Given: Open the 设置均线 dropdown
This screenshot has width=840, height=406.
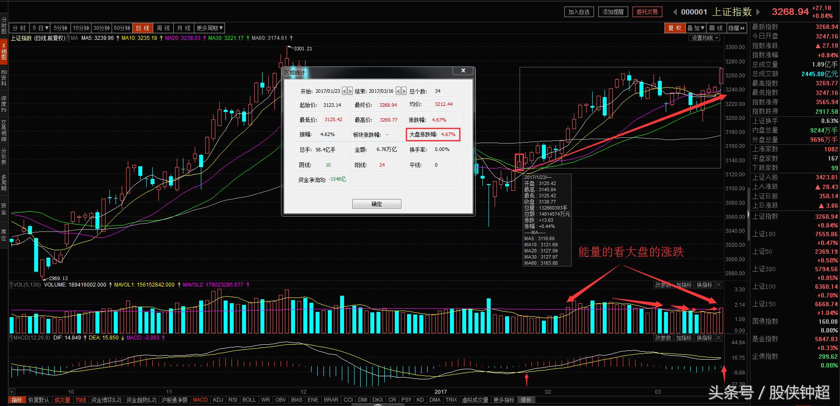Looking at the screenshot, I should (705, 38).
